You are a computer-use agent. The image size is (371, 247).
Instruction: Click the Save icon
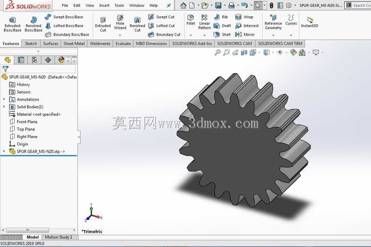pos(218,5)
